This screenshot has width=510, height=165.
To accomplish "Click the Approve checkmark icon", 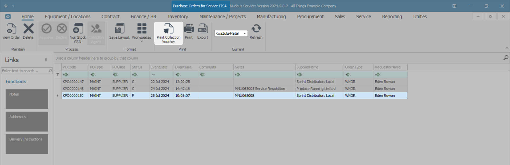I will 46,29.
